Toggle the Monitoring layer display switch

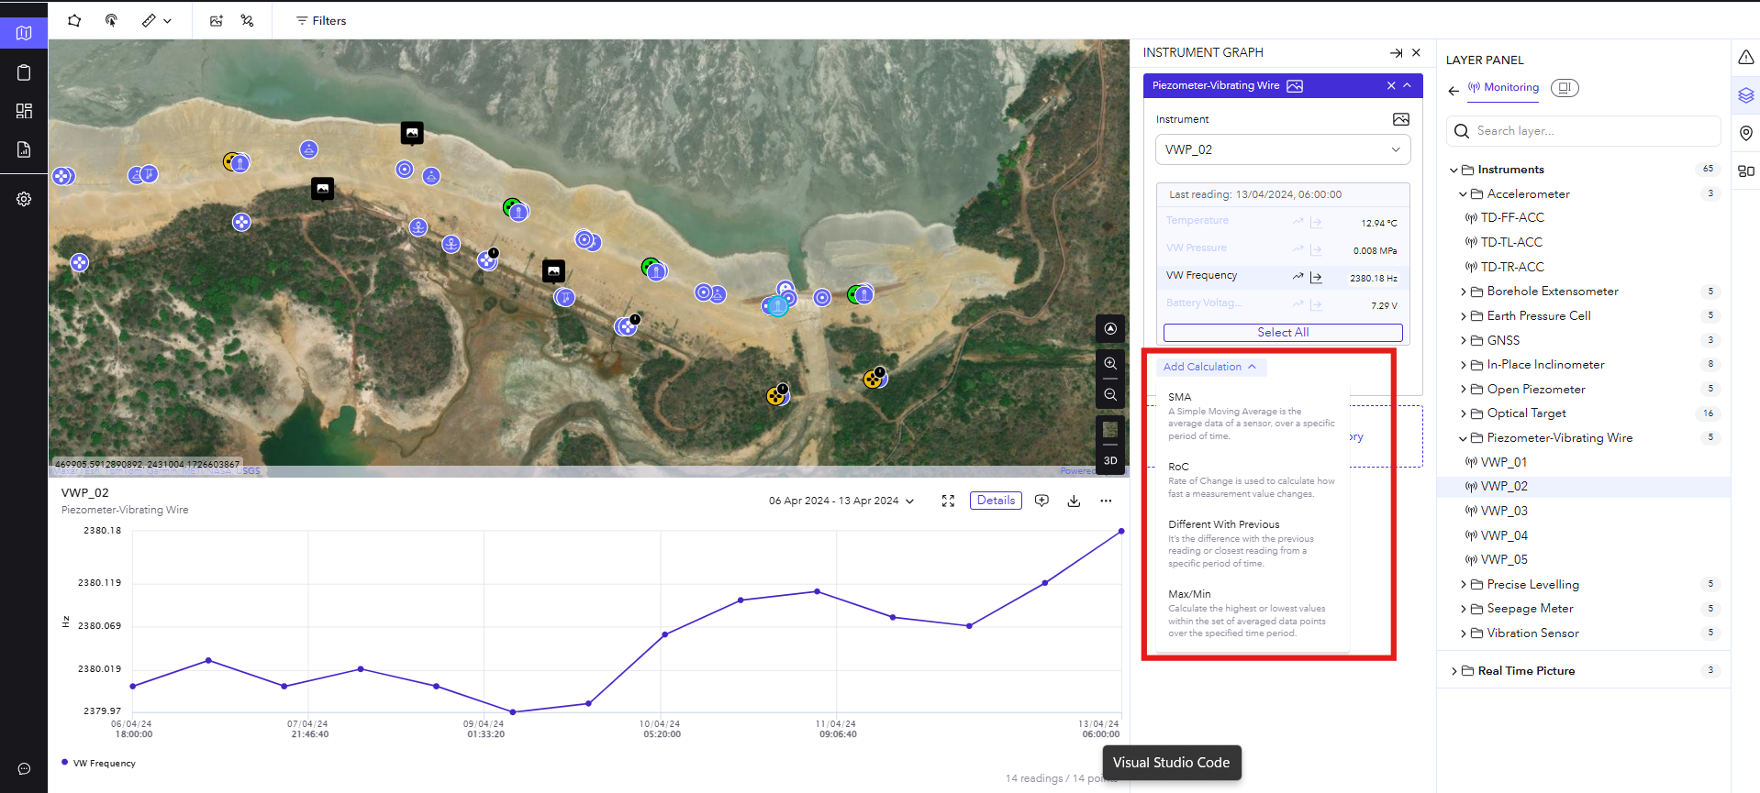tap(1565, 88)
